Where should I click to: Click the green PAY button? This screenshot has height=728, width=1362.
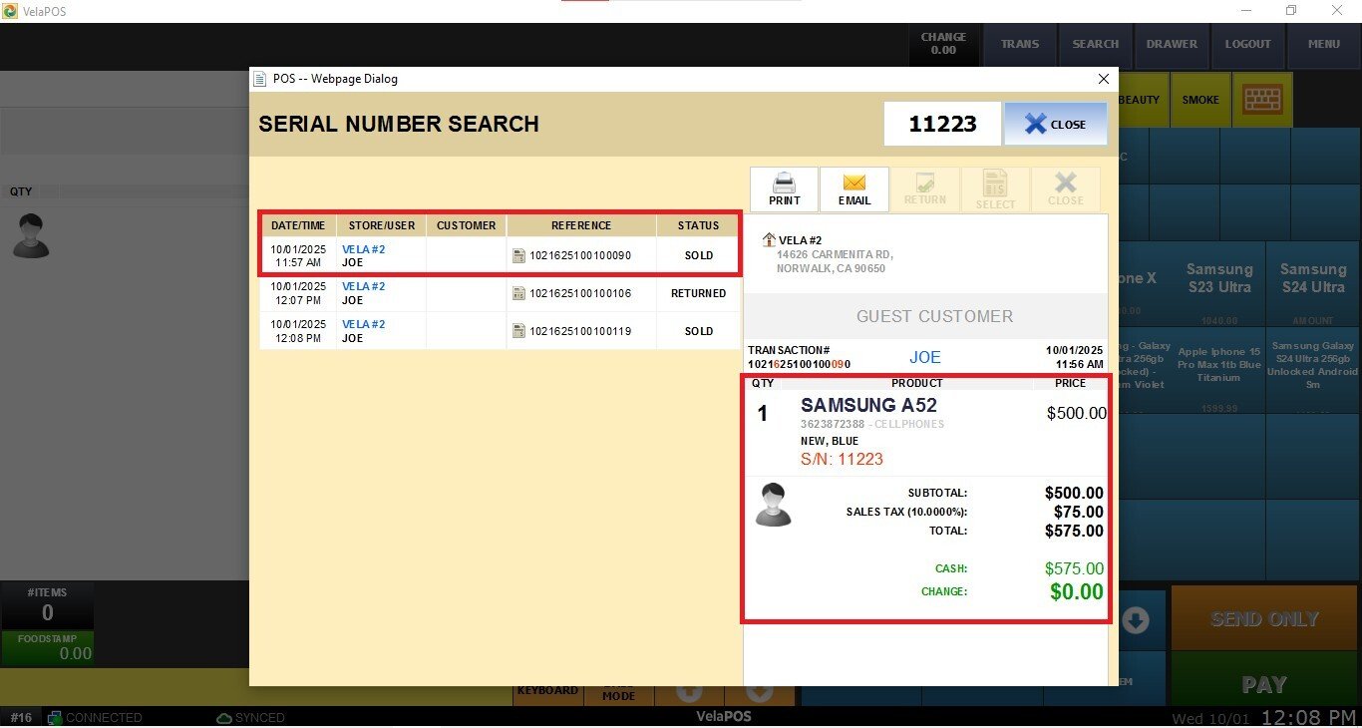(x=1263, y=685)
